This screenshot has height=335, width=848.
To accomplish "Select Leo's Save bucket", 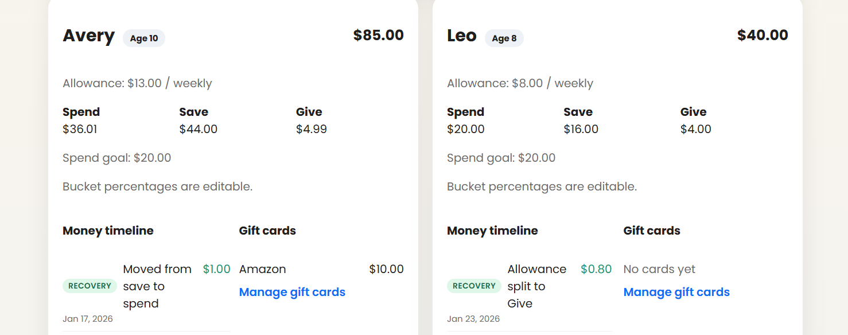I will pos(581,120).
